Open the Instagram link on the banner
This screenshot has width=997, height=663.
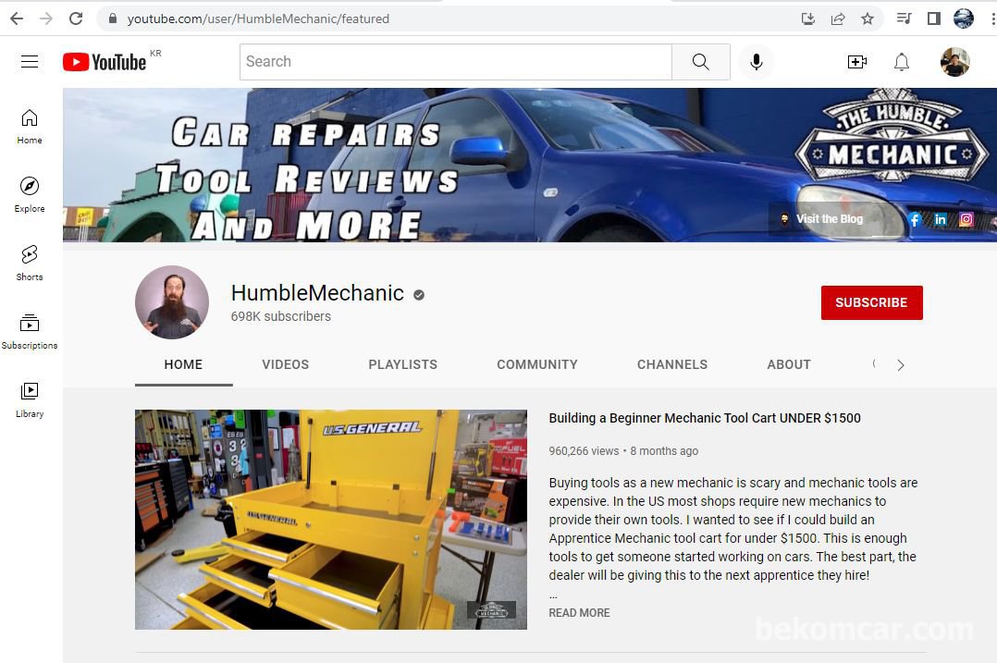pos(966,219)
